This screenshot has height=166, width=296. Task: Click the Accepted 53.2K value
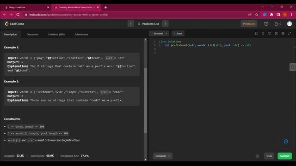tap(20, 156)
